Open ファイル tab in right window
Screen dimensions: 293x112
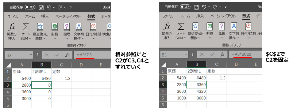168,16
